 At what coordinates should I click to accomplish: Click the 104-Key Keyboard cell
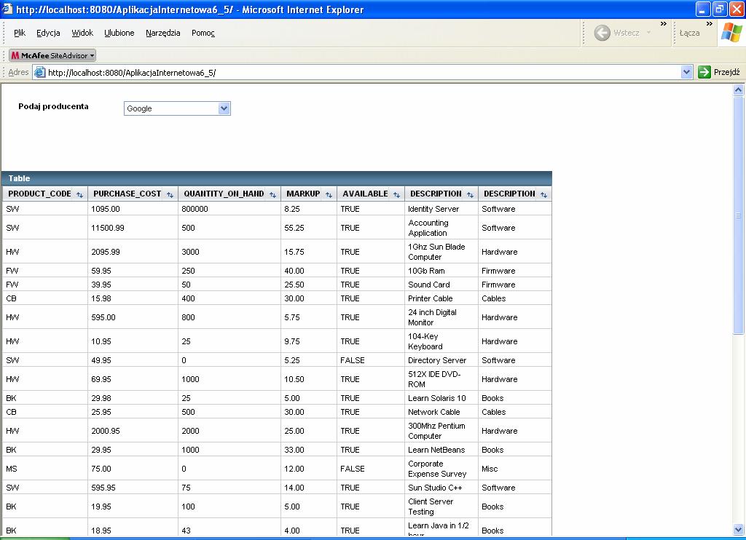[441, 341]
